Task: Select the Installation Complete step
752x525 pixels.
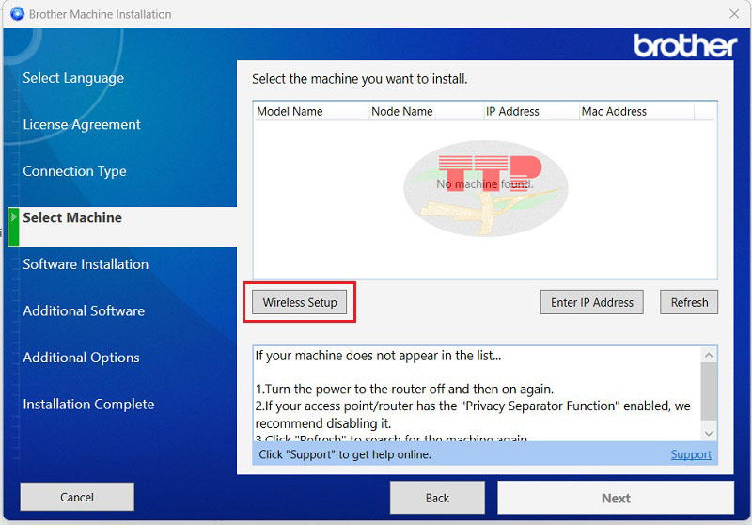Action: (x=88, y=404)
